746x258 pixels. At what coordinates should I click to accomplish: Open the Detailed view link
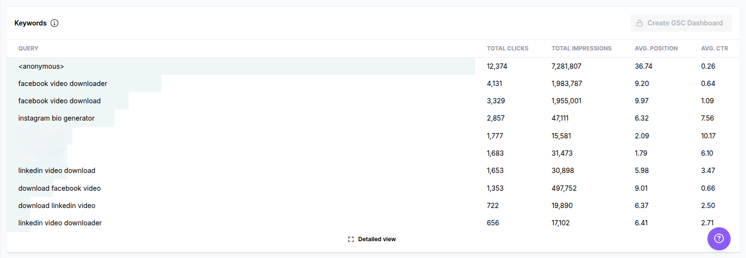point(376,239)
